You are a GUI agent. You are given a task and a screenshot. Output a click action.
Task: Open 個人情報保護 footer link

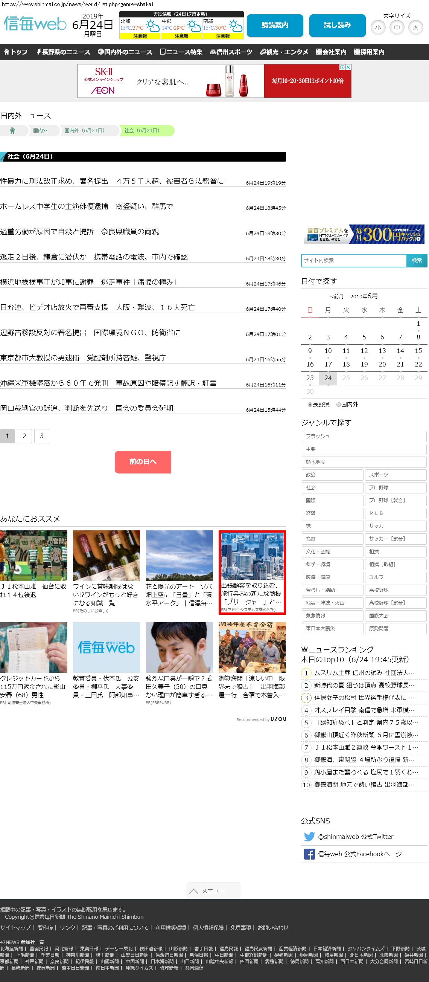(x=208, y=927)
